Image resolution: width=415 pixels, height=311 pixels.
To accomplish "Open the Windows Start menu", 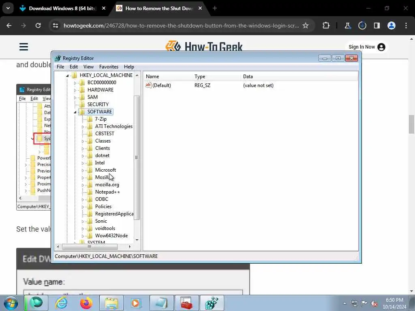I will click(11, 303).
